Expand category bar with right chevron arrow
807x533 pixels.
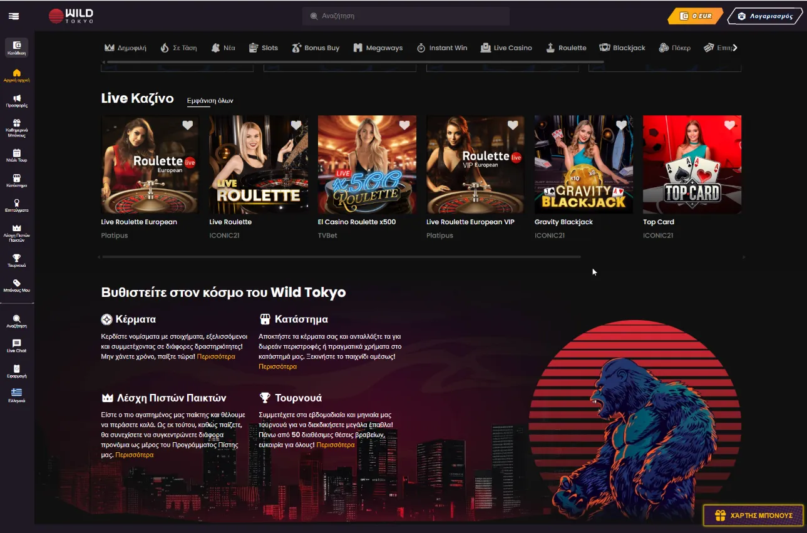coord(735,48)
